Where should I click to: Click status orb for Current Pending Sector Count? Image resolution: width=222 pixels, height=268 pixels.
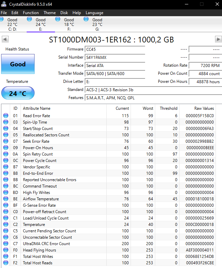pyautogui.click(x=6, y=231)
